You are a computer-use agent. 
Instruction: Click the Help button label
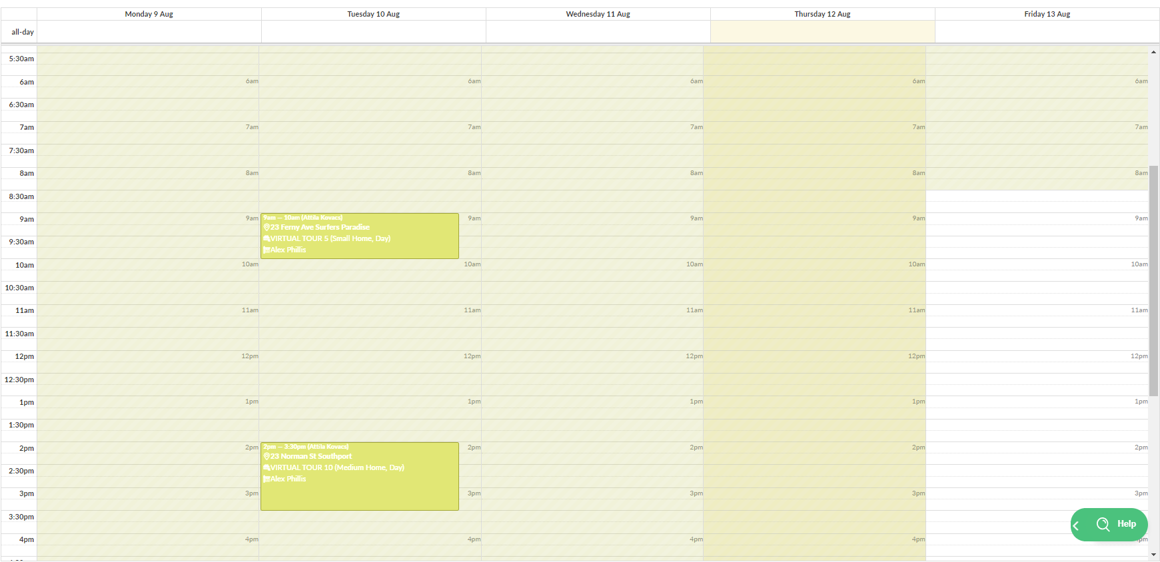coord(1126,524)
